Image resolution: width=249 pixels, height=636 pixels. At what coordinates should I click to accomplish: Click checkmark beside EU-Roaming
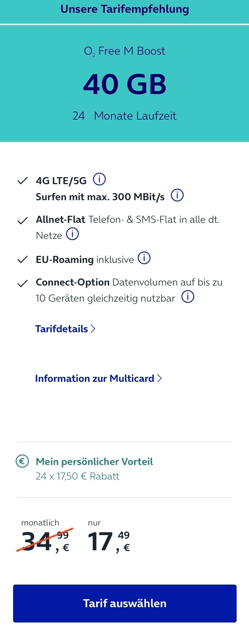pyautogui.click(x=23, y=260)
